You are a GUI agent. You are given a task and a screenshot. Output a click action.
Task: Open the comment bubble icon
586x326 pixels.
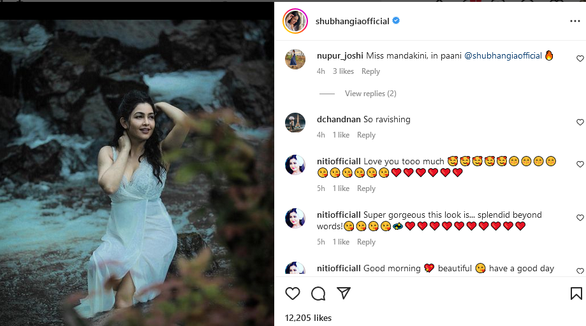click(x=318, y=294)
